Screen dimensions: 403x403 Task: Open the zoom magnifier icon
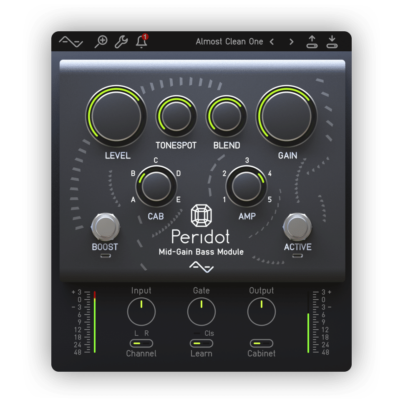click(x=101, y=41)
